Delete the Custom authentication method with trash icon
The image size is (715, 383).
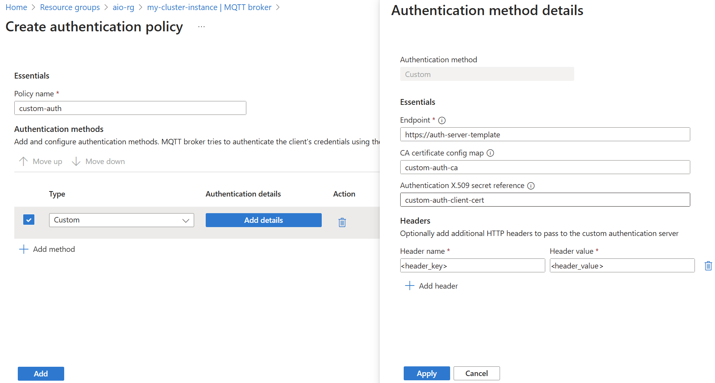(342, 222)
